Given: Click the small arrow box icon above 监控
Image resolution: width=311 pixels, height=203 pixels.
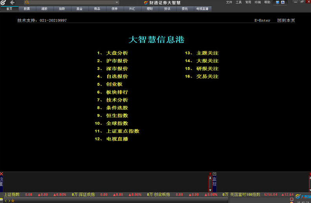Looking at the screenshot, I should pos(214,174).
